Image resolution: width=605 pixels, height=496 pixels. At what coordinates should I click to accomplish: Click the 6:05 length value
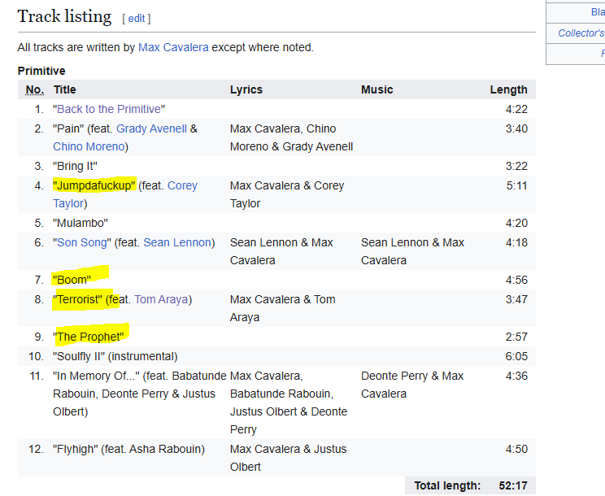point(516,356)
